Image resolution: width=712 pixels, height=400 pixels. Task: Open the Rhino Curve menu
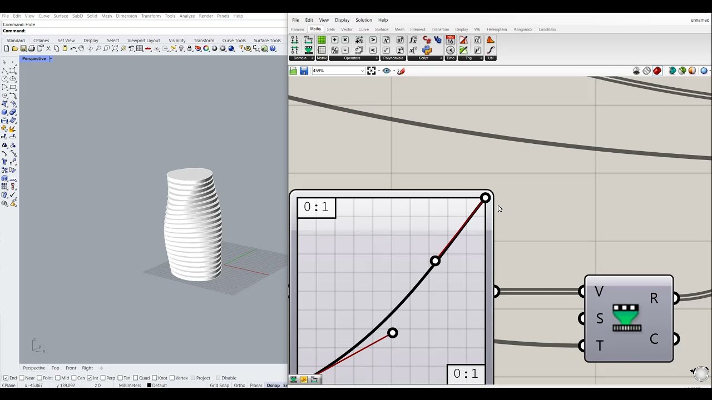[x=44, y=16]
